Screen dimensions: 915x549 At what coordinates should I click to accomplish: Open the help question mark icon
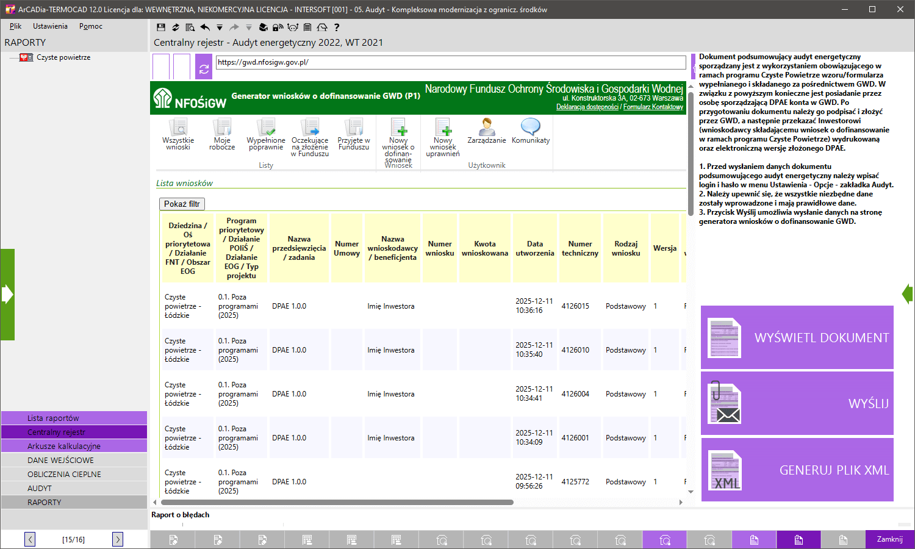[x=337, y=27]
